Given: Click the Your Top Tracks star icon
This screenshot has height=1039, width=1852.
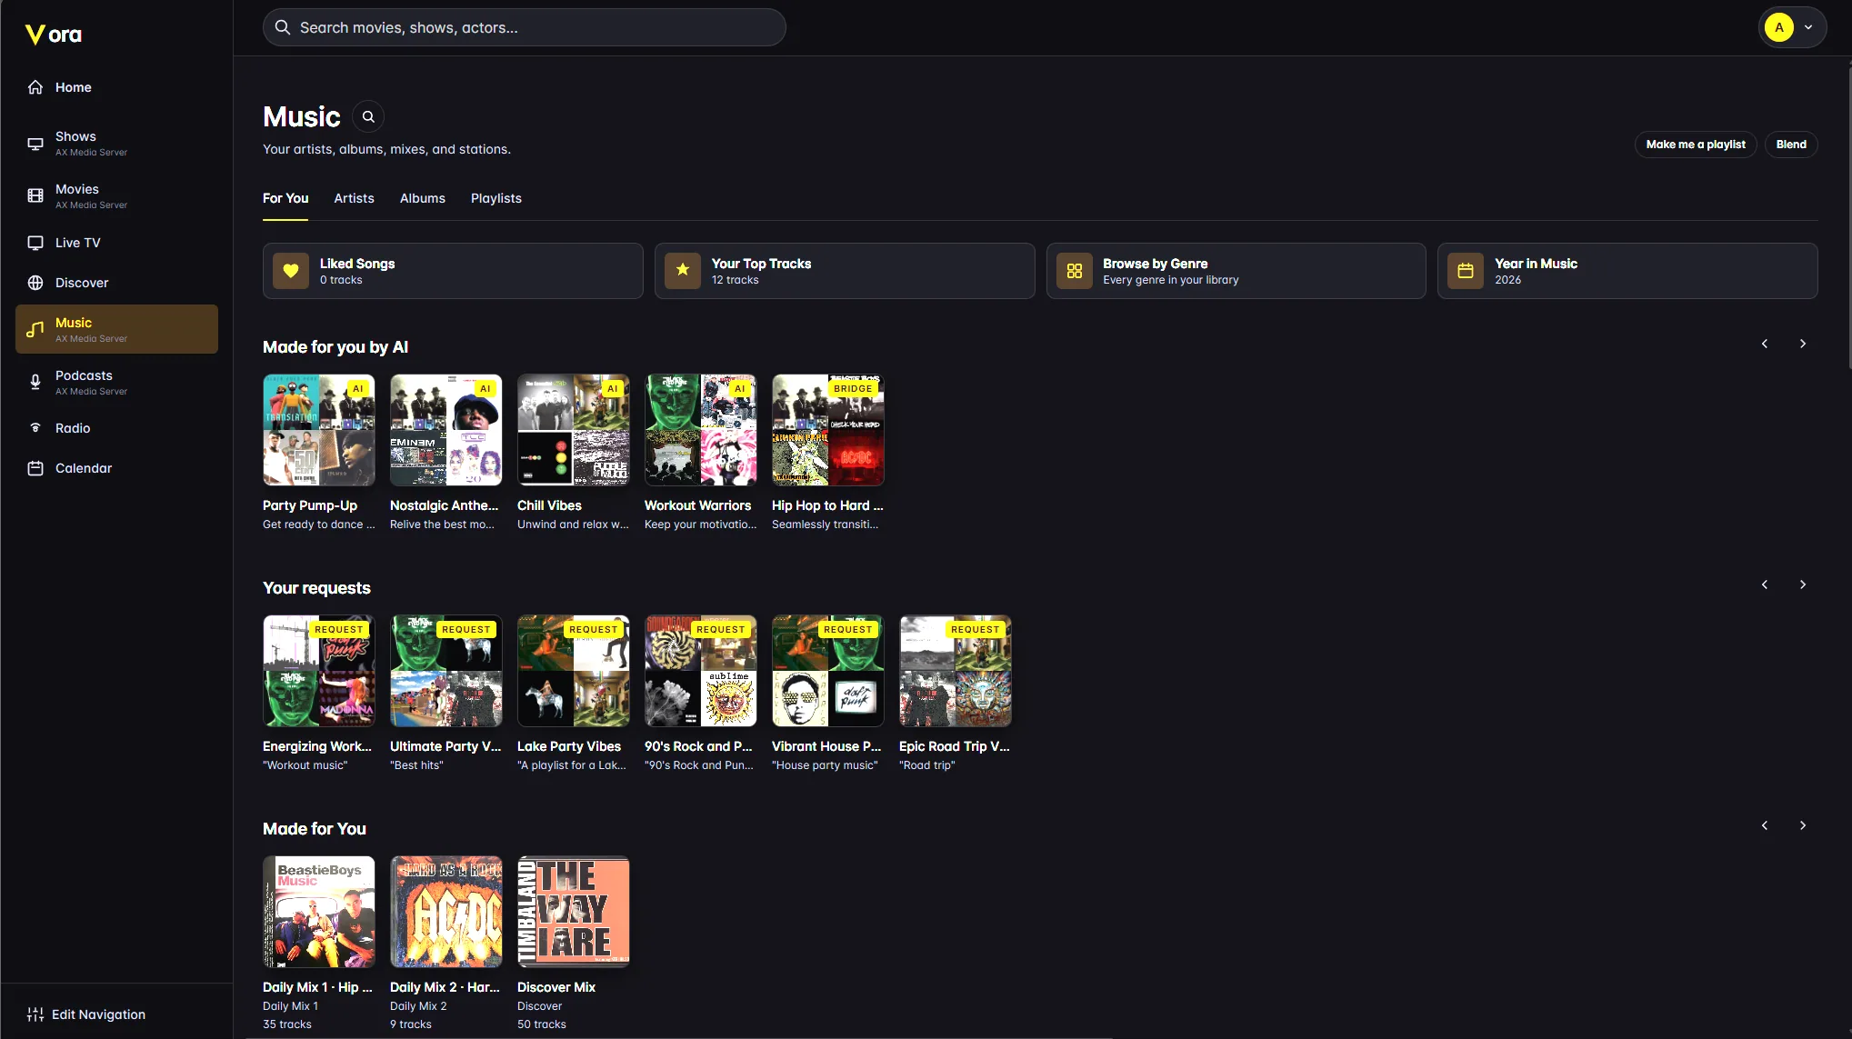Looking at the screenshot, I should tap(683, 271).
